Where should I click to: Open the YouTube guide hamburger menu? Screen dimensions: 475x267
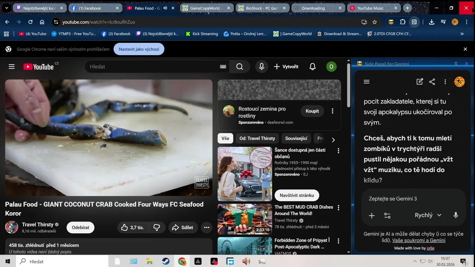coord(12,67)
